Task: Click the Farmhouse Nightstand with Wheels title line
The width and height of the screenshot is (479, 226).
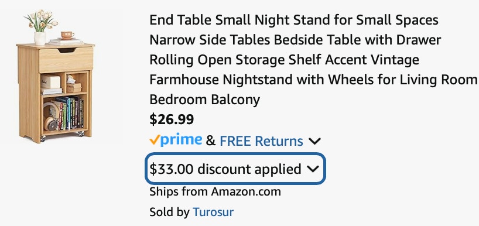Action: 313,80
